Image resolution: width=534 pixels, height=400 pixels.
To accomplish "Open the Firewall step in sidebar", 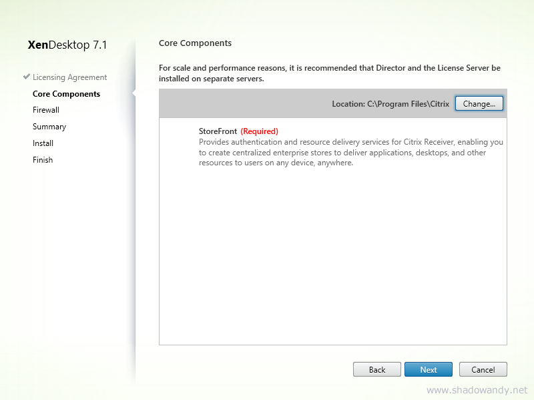I will (46, 110).
